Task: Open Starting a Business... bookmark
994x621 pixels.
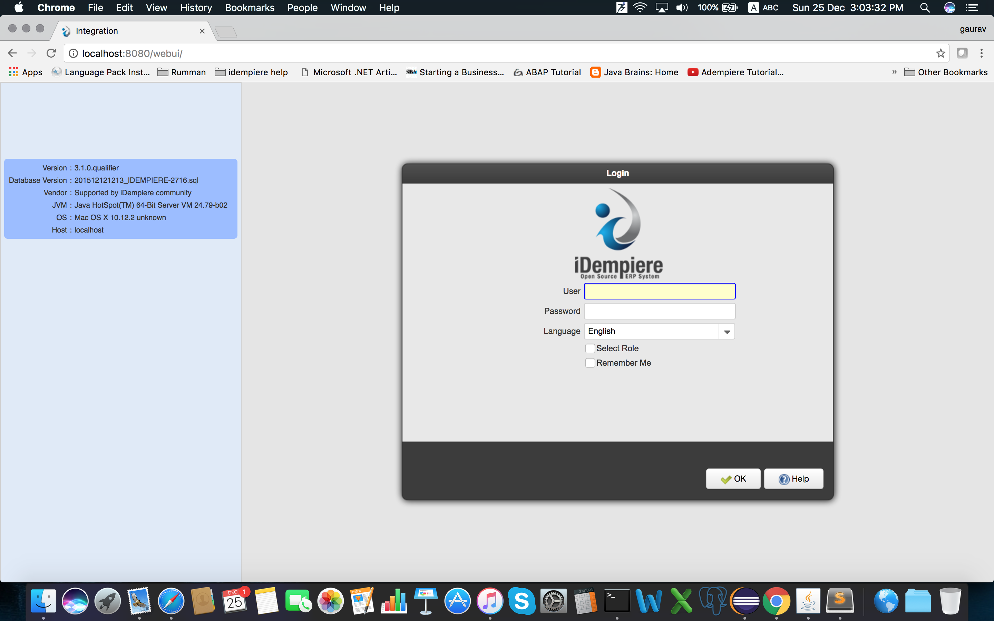Action: click(455, 72)
